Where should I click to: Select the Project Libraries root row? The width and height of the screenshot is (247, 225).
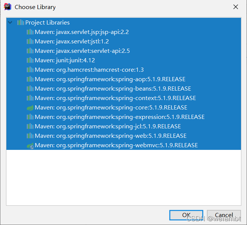(123, 23)
